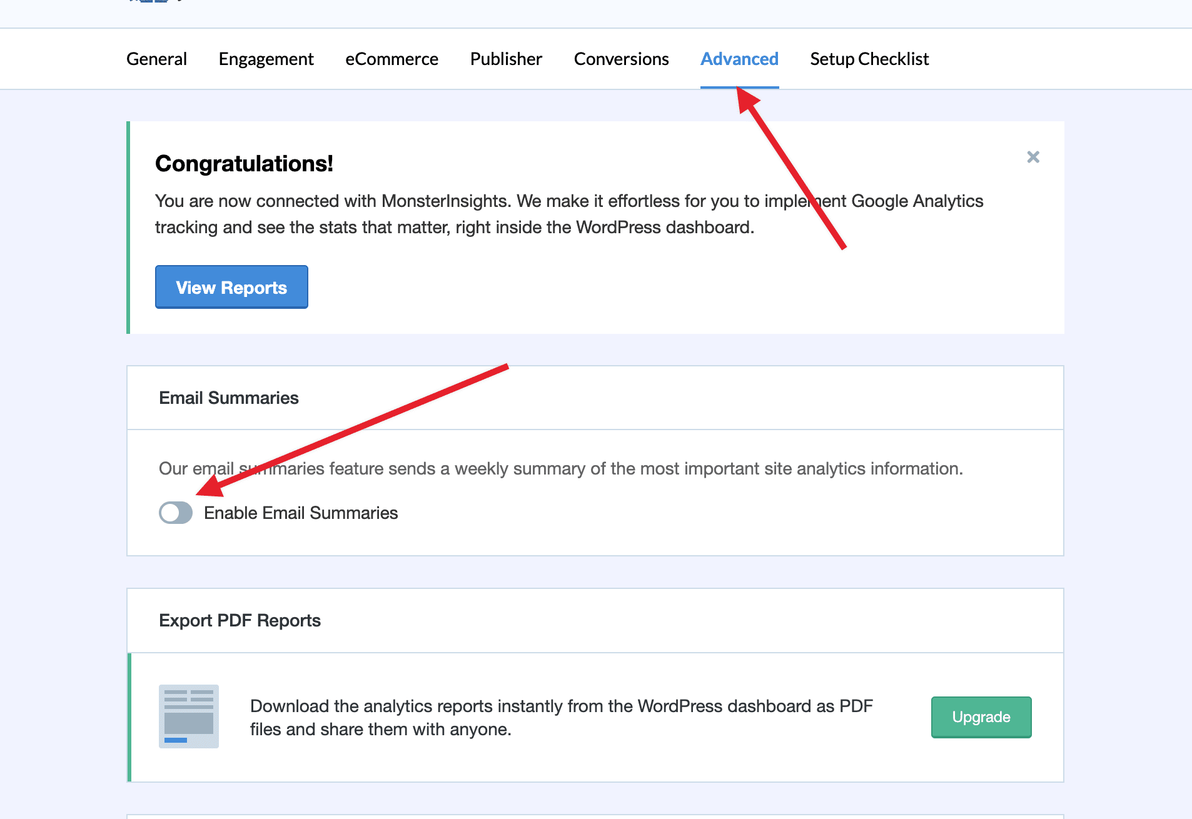Click the Upgrade button for PDF reports
This screenshot has height=819, width=1192.
pos(981,717)
